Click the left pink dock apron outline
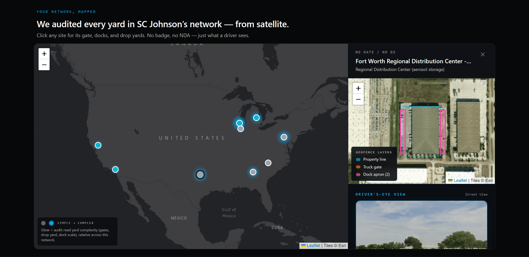Image resolution: width=529 pixels, height=257 pixels. click(x=403, y=132)
